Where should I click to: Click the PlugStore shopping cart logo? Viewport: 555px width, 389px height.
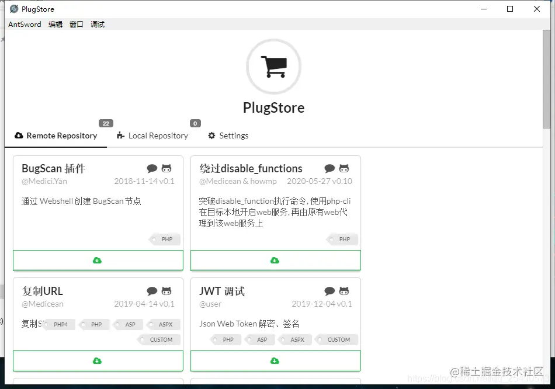pyautogui.click(x=273, y=67)
